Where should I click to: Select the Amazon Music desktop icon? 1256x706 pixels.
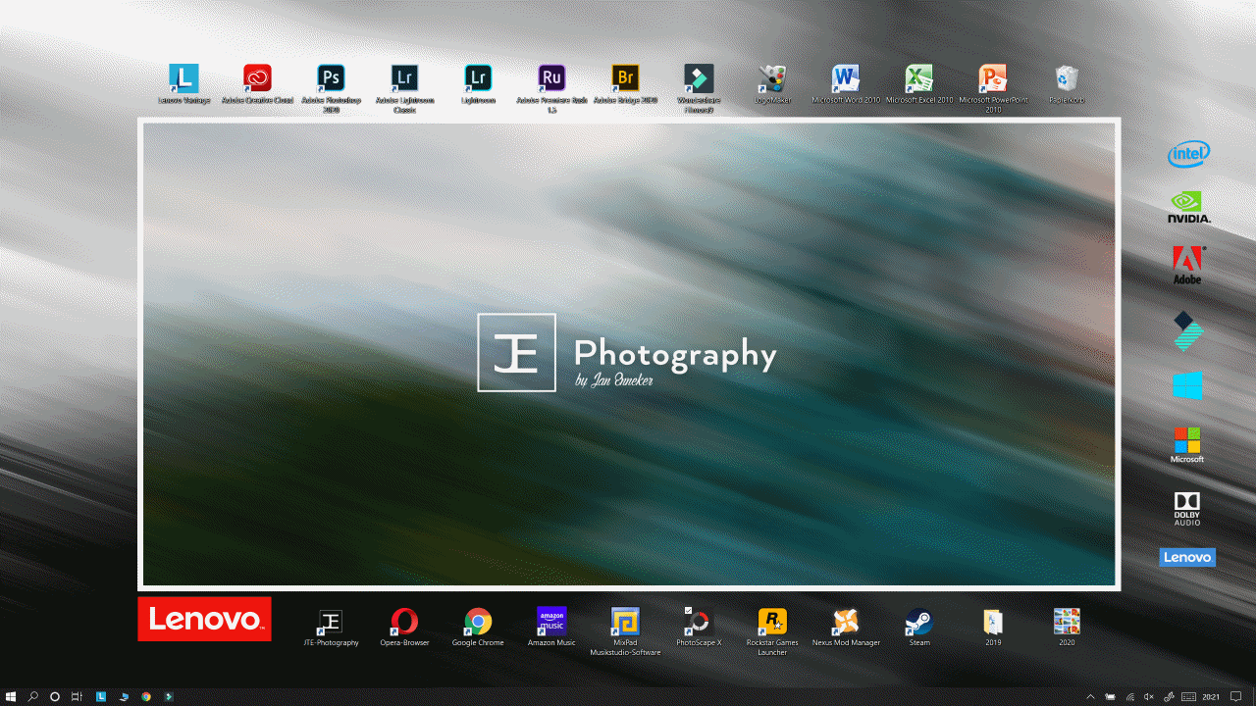click(551, 628)
